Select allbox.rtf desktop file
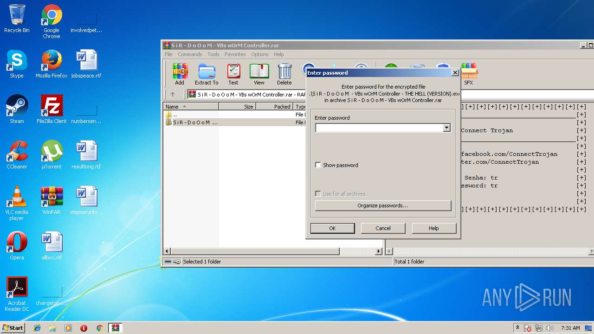594x334 pixels. point(52,246)
